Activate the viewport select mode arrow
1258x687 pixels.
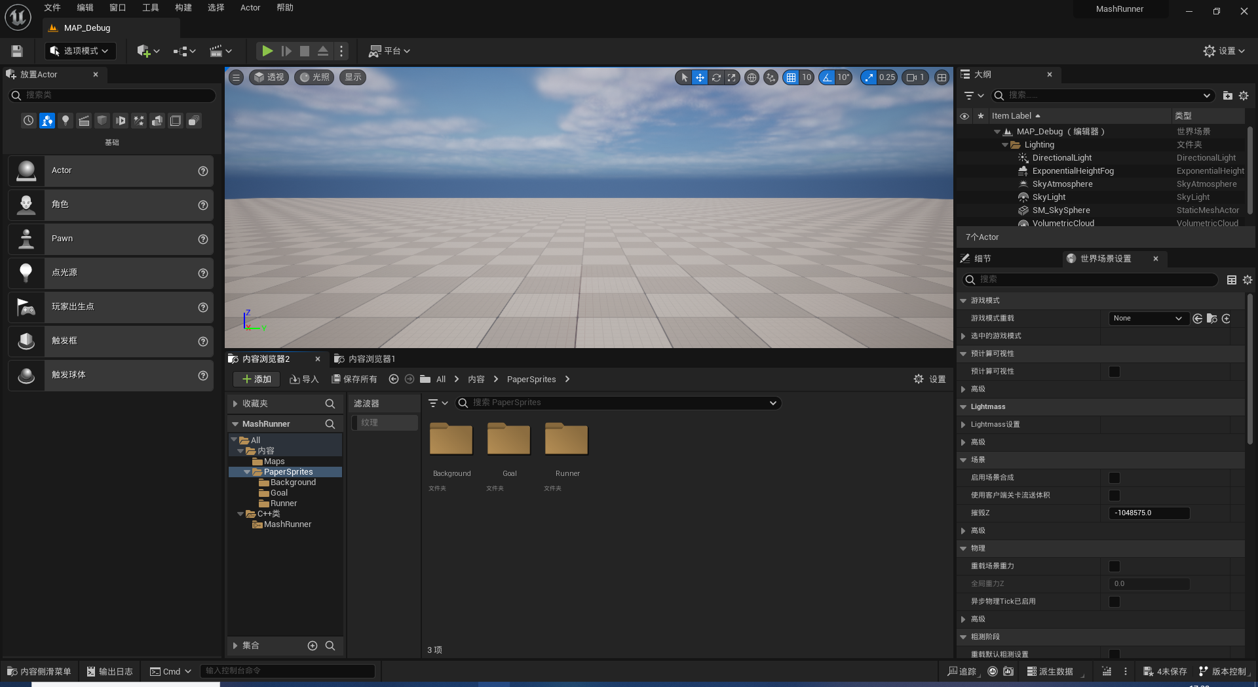pos(684,77)
